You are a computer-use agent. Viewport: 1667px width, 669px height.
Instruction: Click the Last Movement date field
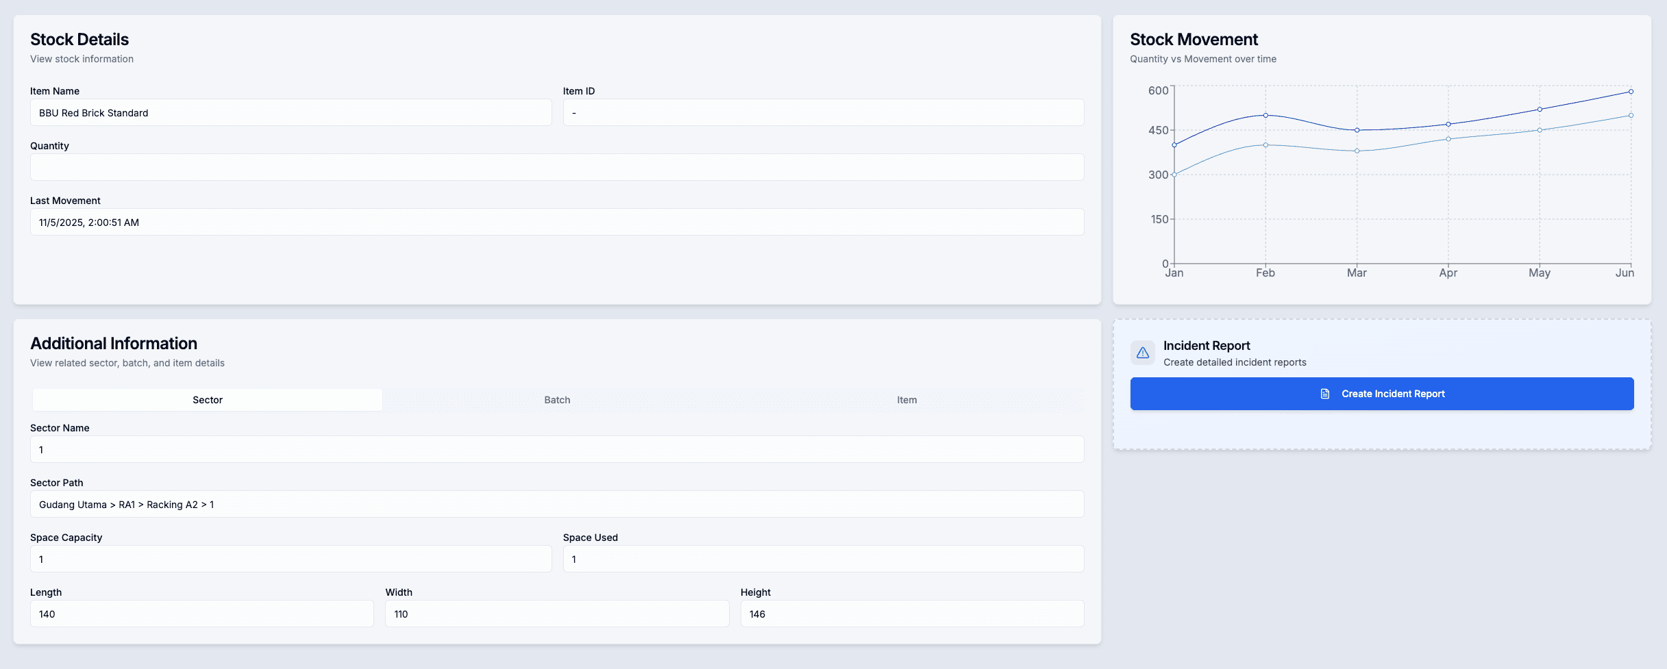point(556,222)
